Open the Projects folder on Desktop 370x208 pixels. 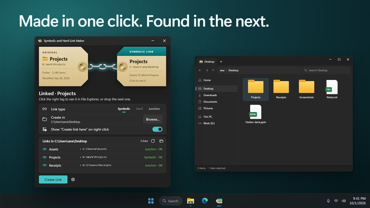256,89
